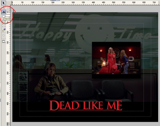
Task: Open the screen preview tool with the corner arrow
Action: pyautogui.click(x=4, y=42)
